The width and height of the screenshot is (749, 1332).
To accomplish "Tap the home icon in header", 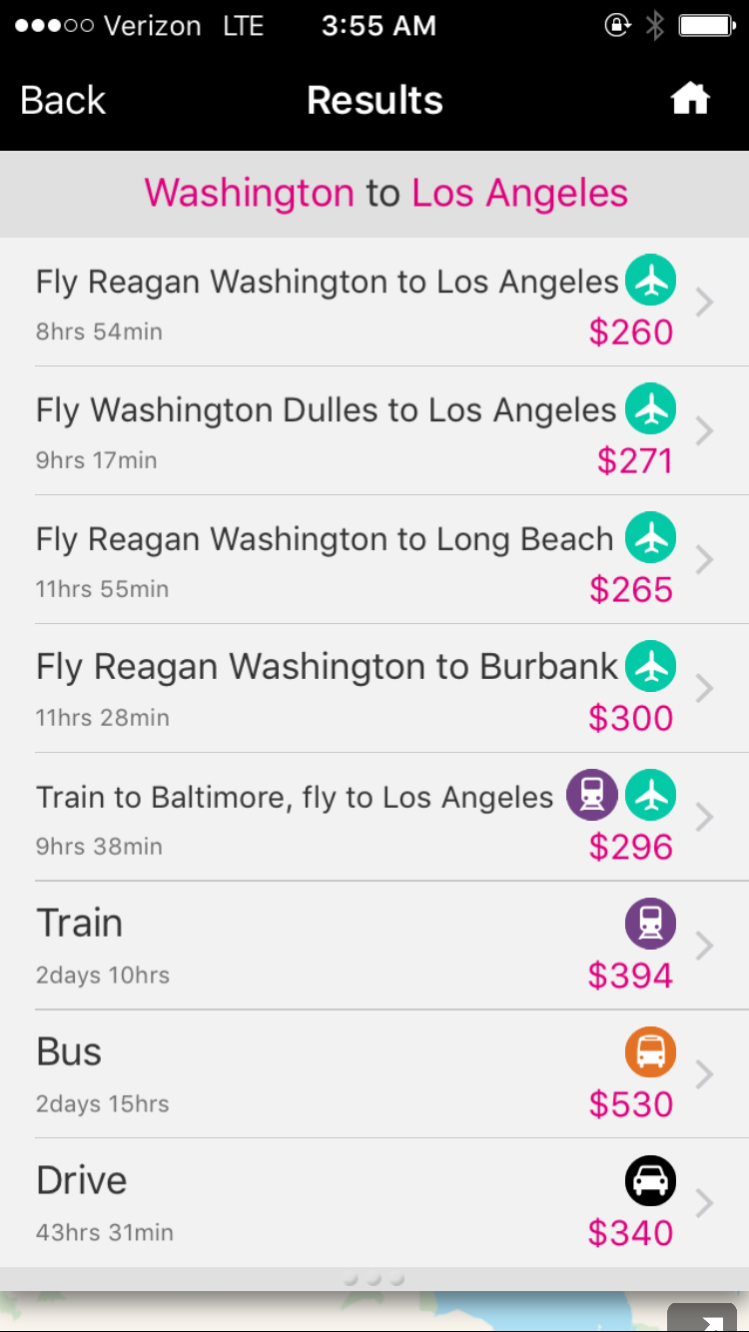I will (690, 99).
